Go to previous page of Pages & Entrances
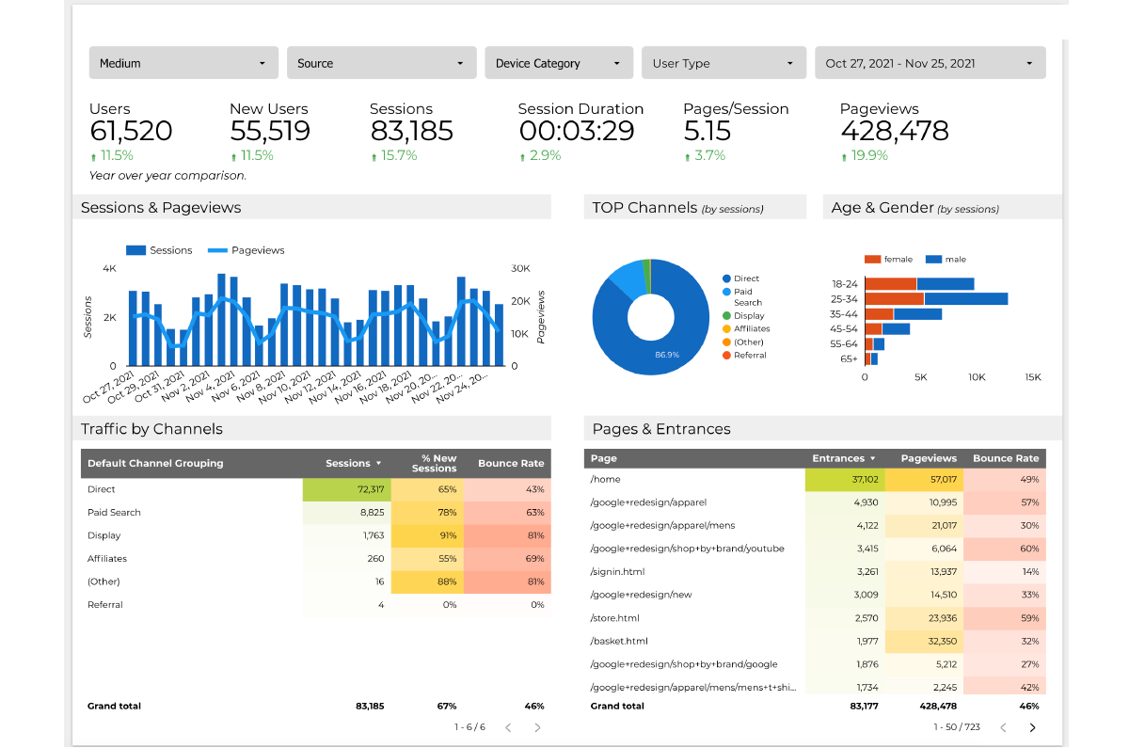 click(x=1003, y=727)
